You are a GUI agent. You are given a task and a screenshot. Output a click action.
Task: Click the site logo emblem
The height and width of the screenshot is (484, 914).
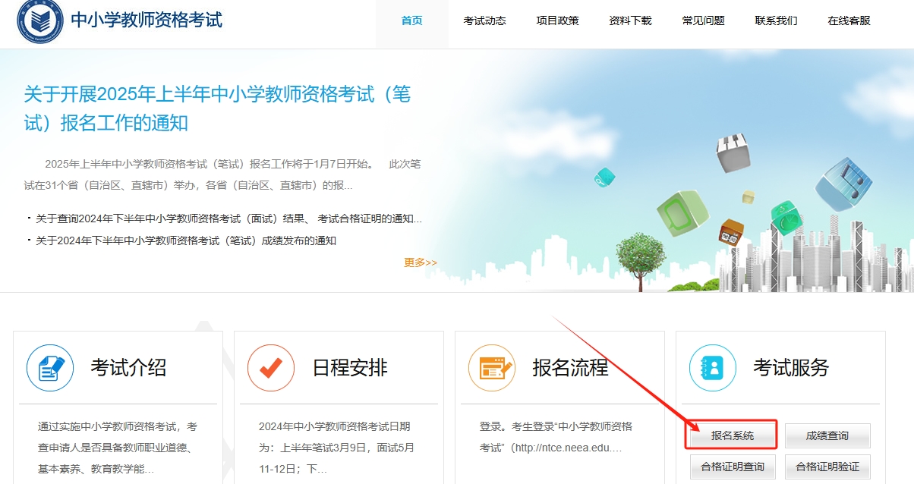coord(39,21)
